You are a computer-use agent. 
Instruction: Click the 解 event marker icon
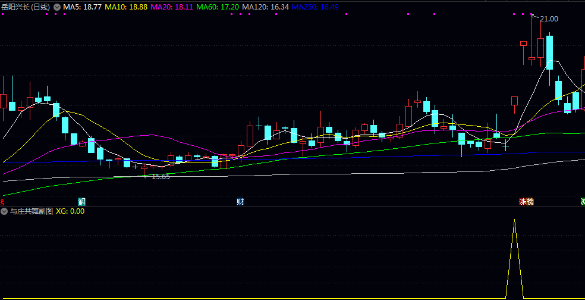click(81, 202)
